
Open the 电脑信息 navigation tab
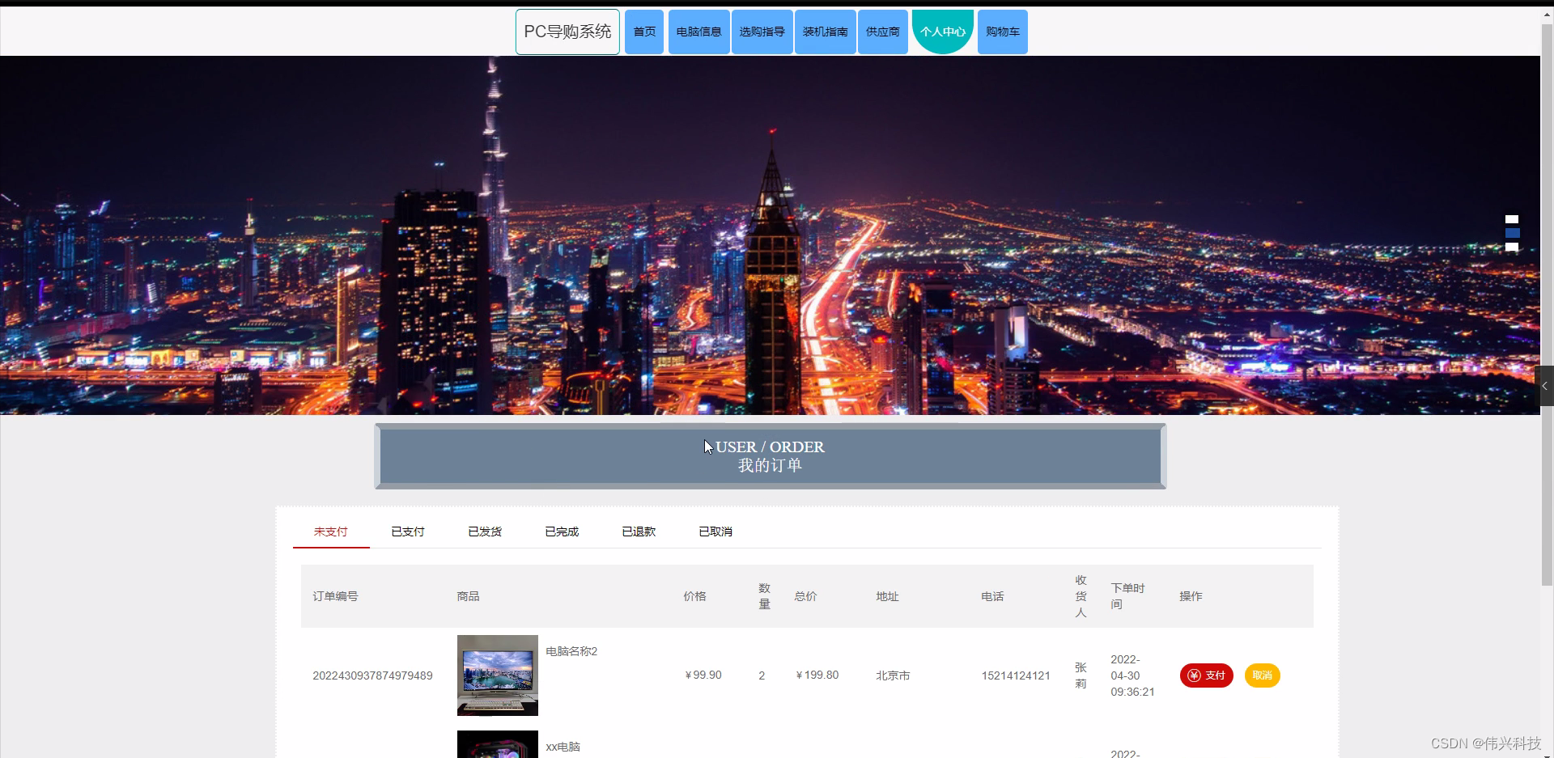click(x=698, y=32)
